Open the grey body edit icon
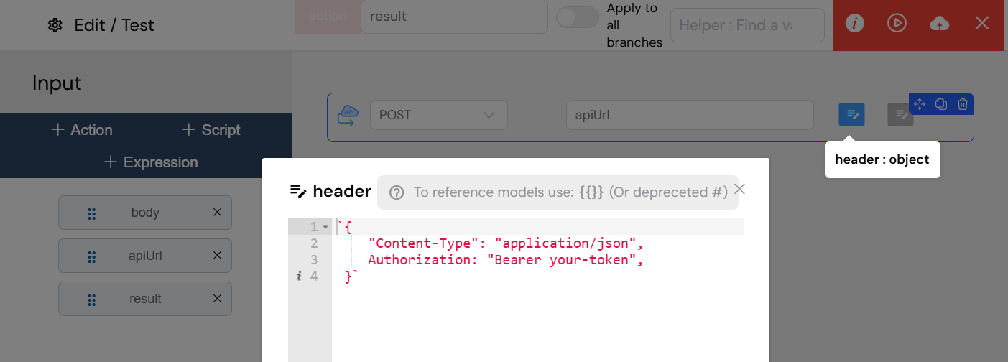1008x362 pixels. [x=900, y=115]
